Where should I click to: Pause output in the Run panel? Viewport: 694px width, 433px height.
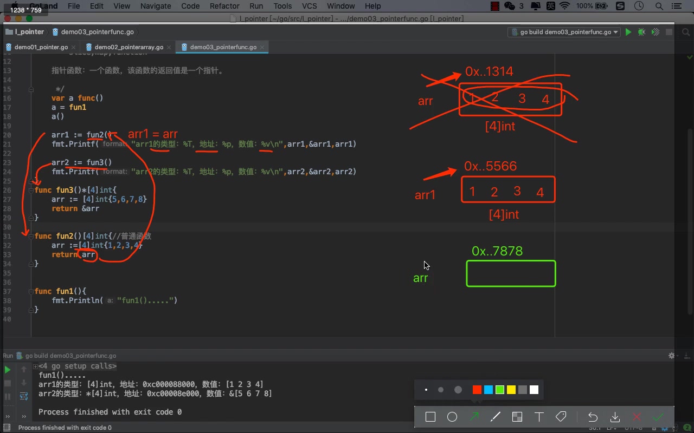(8, 396)
